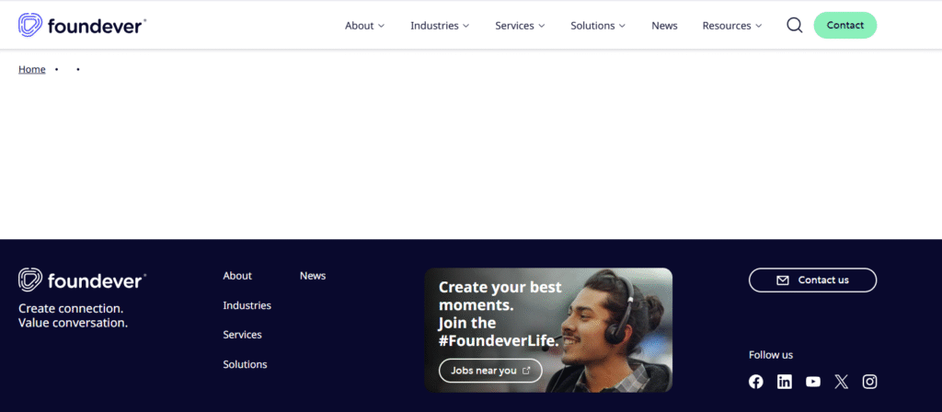Open News in the header navigation
Screen dimensions: 942x412
pyautogui.click(x=664, y=26)
